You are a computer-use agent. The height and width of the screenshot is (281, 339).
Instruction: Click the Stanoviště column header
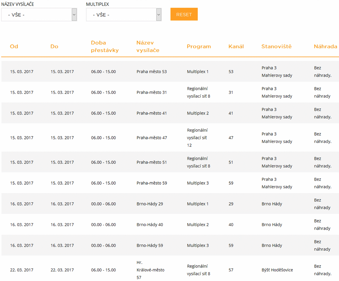pyautogui.click(x=277, y=47)
